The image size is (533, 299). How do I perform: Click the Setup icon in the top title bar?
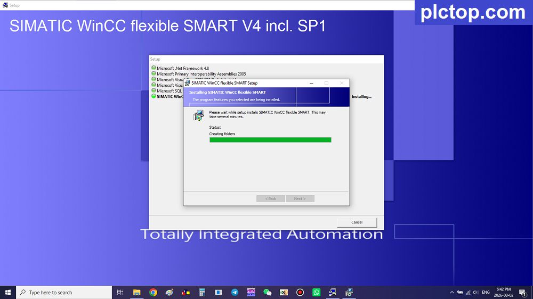click(x=5, y=5)
